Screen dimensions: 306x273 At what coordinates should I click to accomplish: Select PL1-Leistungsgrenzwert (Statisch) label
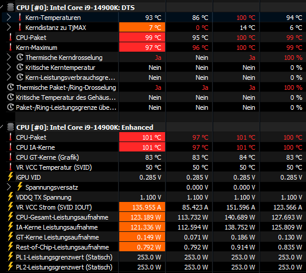pyautogui.click(x=64, y=257)
